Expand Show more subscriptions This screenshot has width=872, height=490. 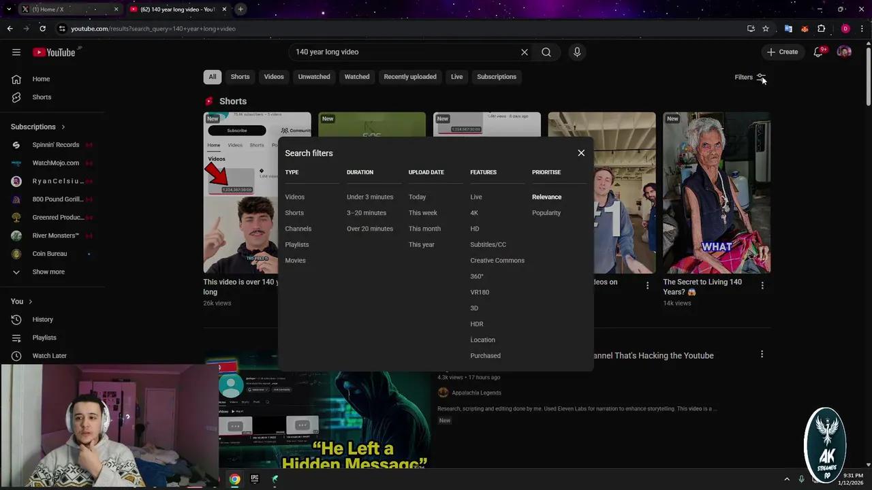pos(48,272)
